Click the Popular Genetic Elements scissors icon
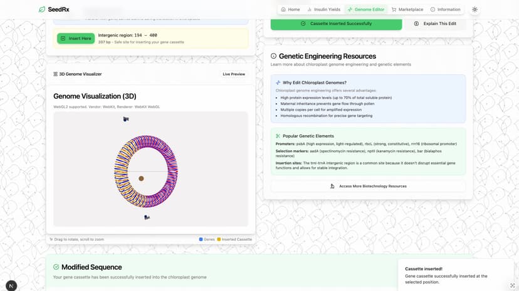The height and width of the screenshot is (291, 519). [x=278, y=136]
